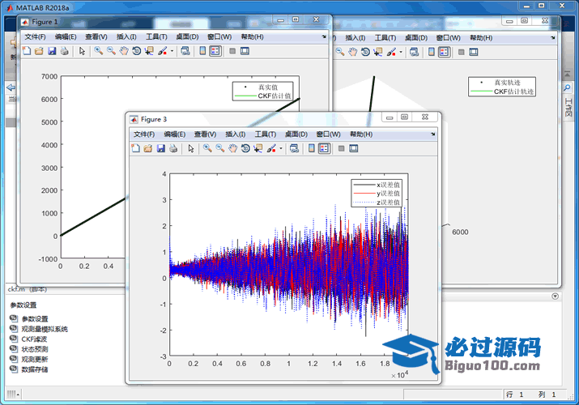Open brush dropdown arrow in Figure 2
Image resolution: width=579 pixels, height=405 pixels.
(x=401, y=53)
